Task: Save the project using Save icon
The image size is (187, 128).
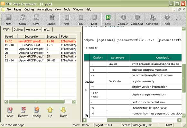Action: 36,17
